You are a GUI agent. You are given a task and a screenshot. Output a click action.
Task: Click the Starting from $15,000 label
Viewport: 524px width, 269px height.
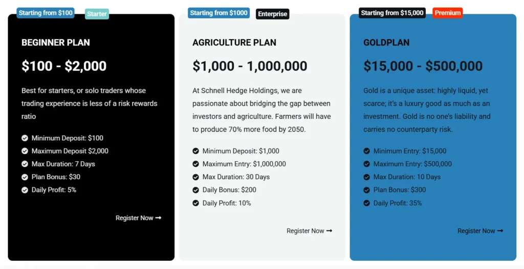[392, 13]
